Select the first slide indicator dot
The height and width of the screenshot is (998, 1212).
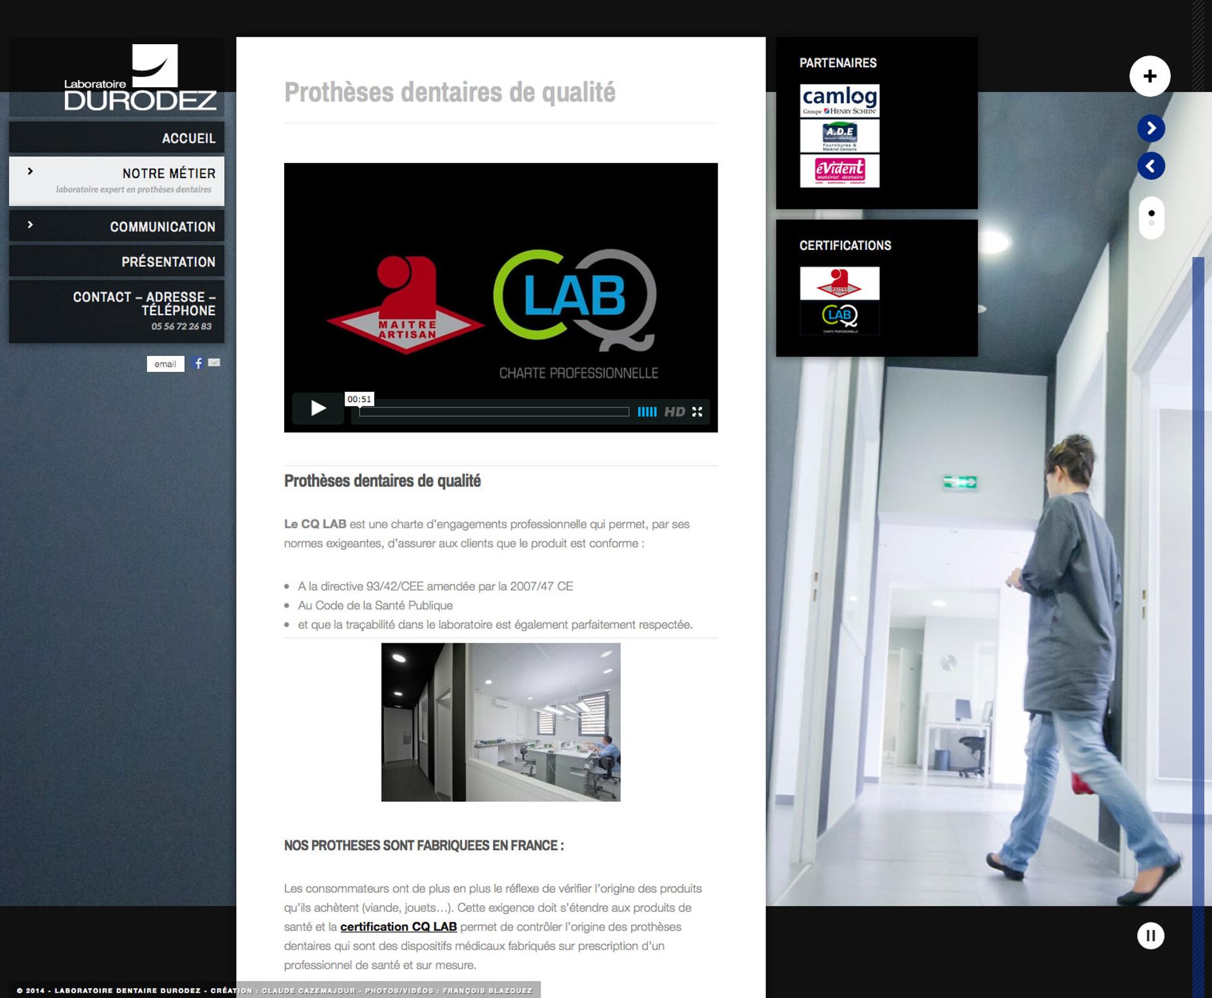1151,213
